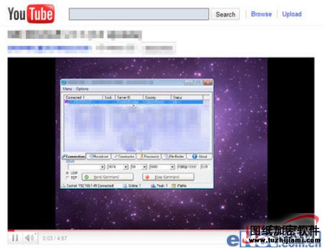Viewport: 324px width, 248px height.
Task: Click green icon on Send Command button
Action: 87,177
